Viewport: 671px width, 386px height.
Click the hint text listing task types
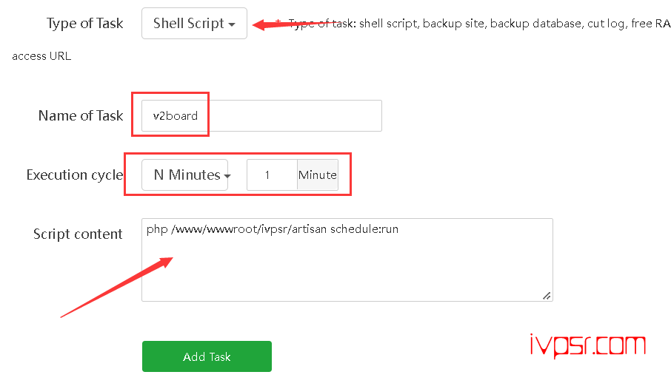[x=479, y=24]
